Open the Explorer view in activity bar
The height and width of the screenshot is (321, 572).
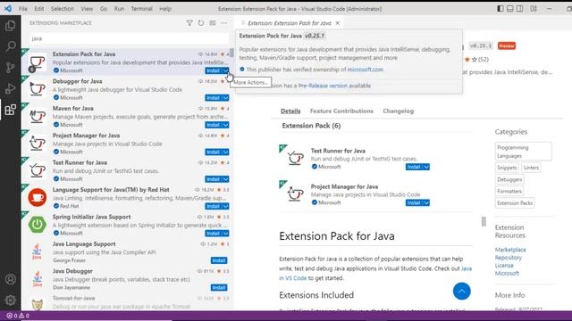coord(10,26)
